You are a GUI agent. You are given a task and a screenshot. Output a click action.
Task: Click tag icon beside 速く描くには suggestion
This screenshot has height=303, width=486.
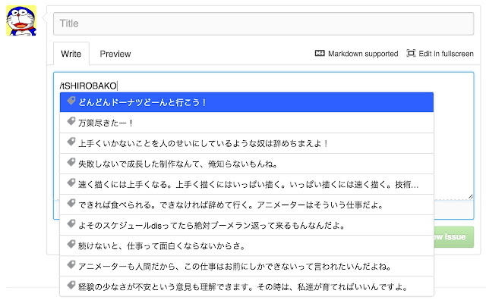point(71,183)
